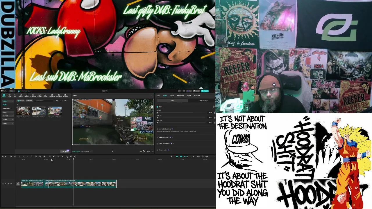372x209 pixels.
Task: Click the Cover edit icon on track
Action: point(18,184)
